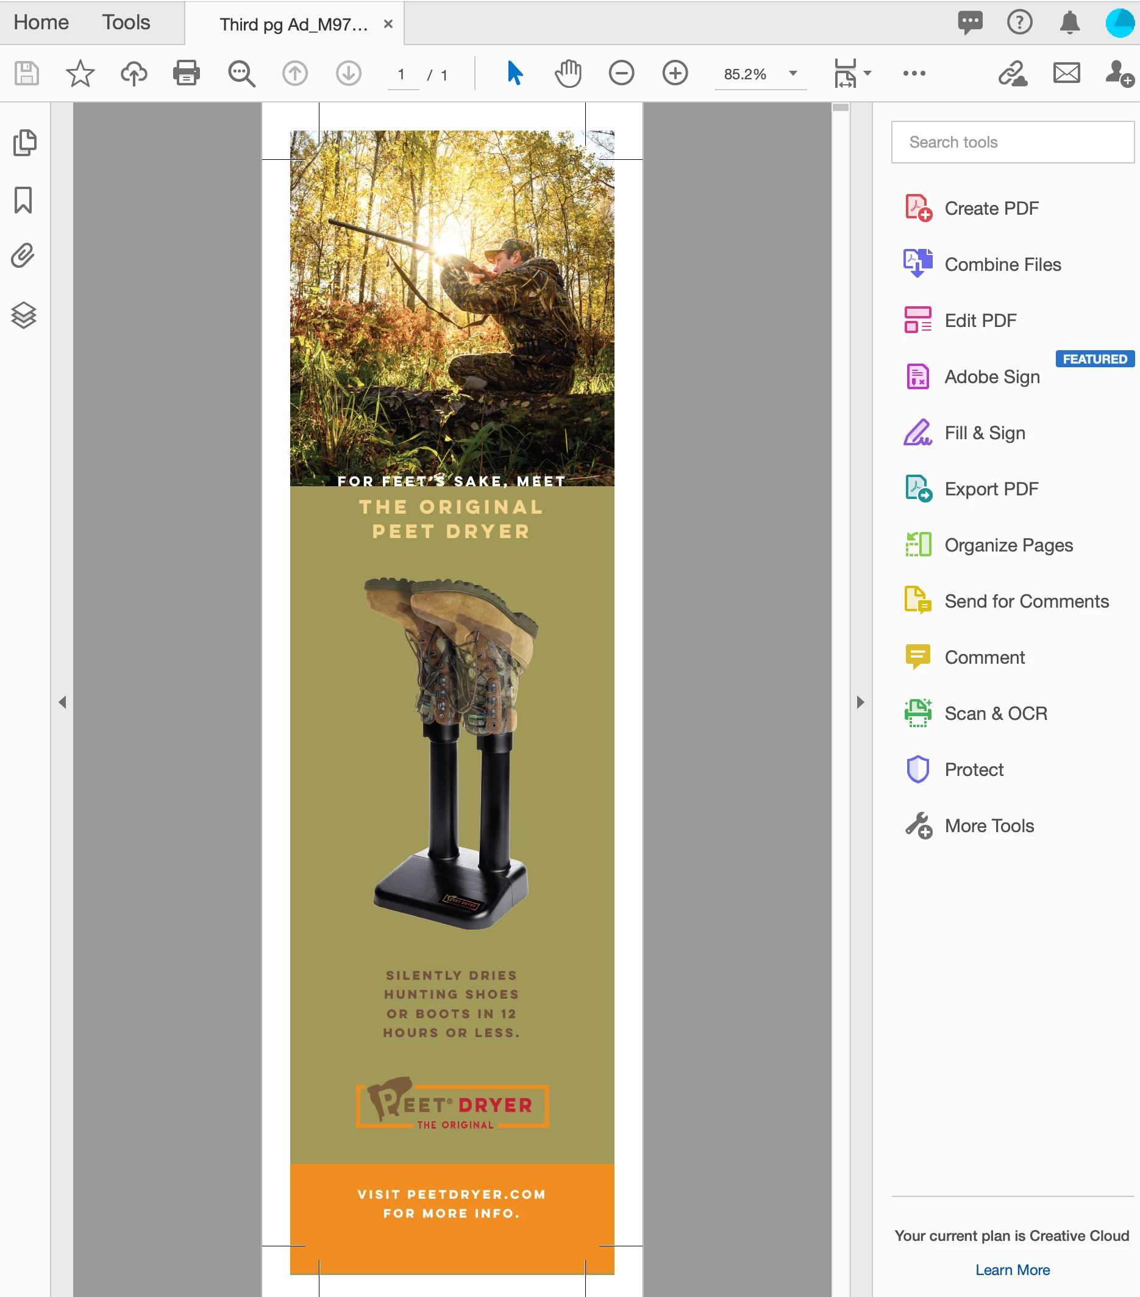Select the Hand pan tool

[568, 74]
